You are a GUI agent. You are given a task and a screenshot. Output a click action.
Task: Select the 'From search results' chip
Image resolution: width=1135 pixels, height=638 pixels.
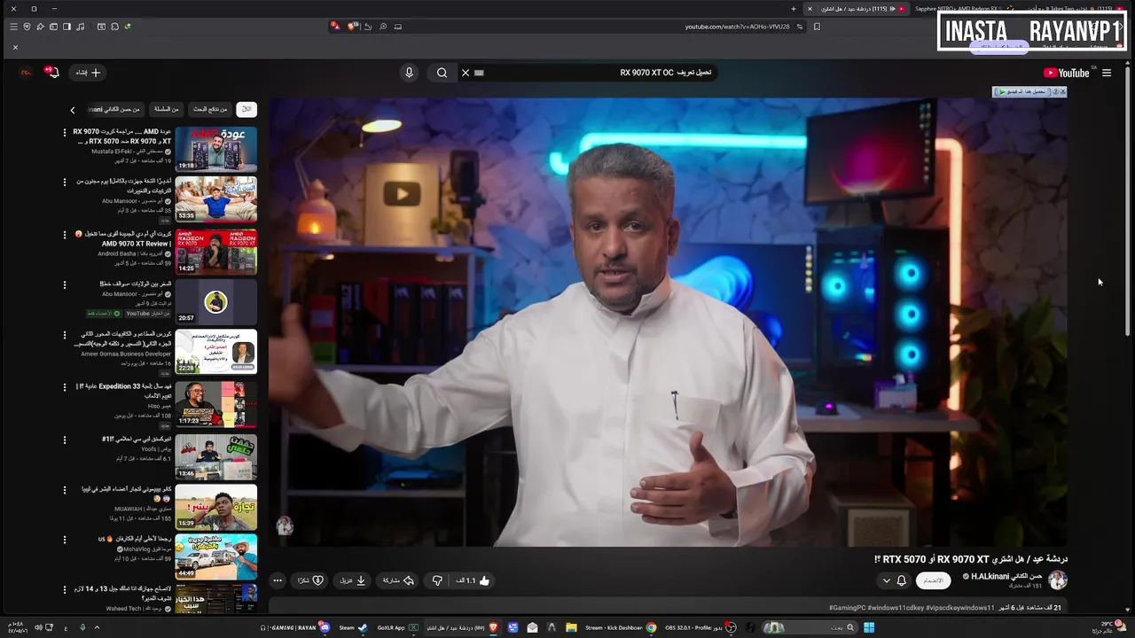click(x=210, y=109)
